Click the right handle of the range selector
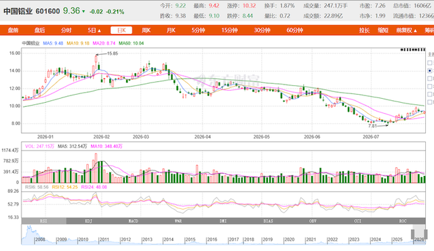The height and width of the screenshot is (251, 434). [425, 235]
